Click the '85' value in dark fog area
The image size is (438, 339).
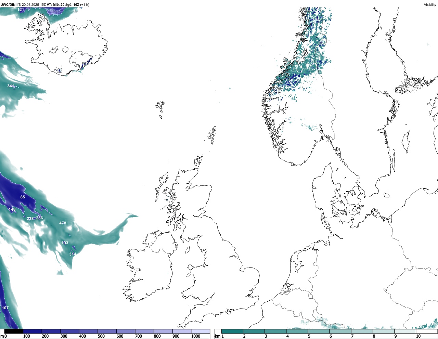[23, 197]
